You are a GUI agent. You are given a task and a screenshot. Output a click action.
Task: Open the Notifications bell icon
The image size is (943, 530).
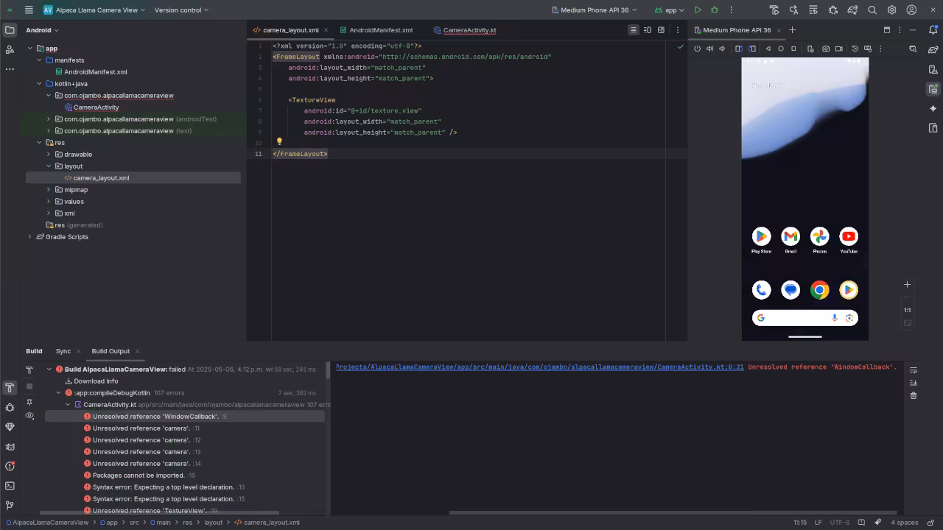(933, 30)
